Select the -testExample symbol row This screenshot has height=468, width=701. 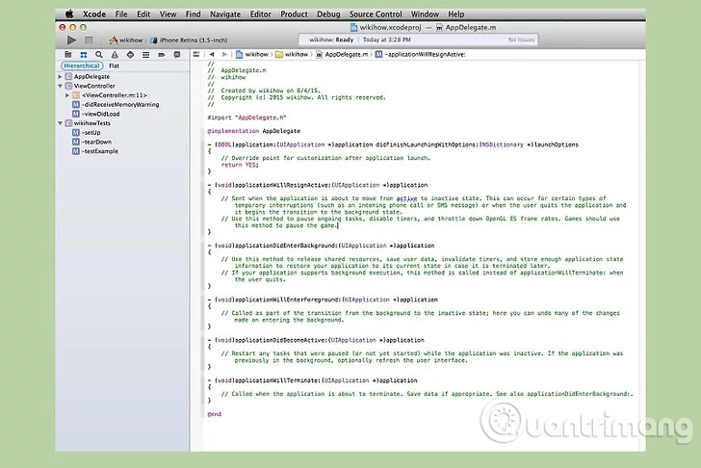(x=123, y=151)
